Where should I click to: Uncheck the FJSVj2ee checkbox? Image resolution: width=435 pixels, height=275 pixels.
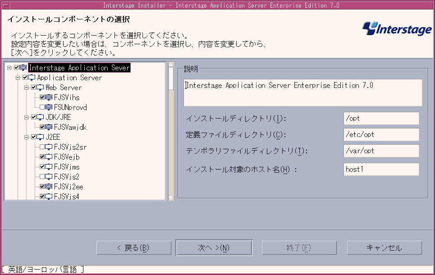pos(42,187)
